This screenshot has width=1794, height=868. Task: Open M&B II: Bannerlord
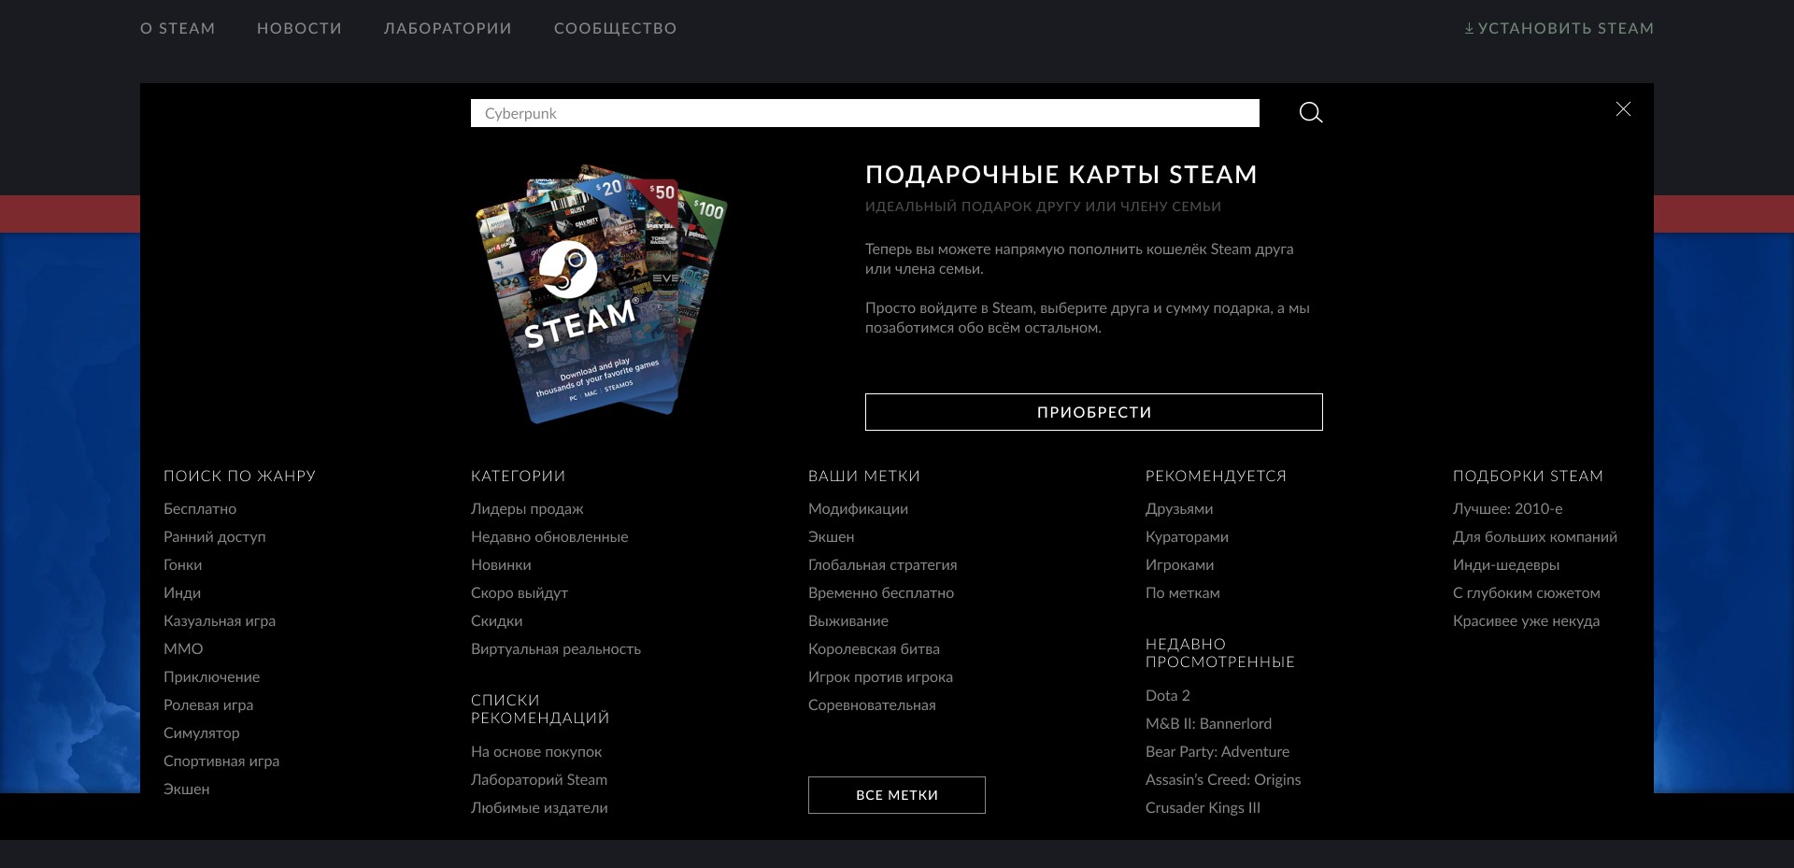pos(1208,724)
